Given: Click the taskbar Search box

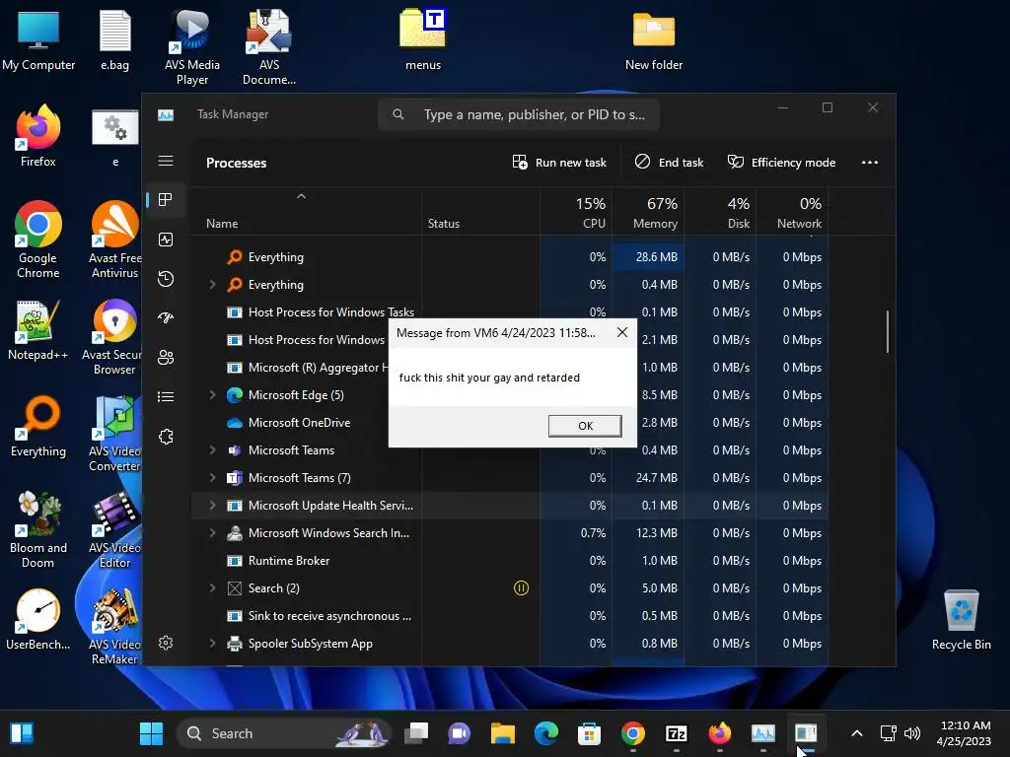Looking at the screenshot, I should pyautogui.click(x=284, y=733).
